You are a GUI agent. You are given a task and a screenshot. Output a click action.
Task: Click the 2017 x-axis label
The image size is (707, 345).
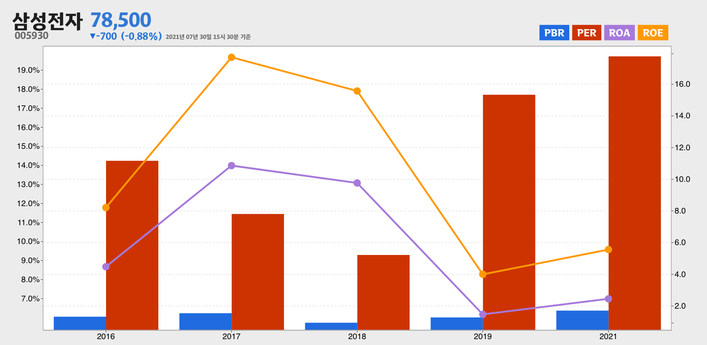(231, 336)
